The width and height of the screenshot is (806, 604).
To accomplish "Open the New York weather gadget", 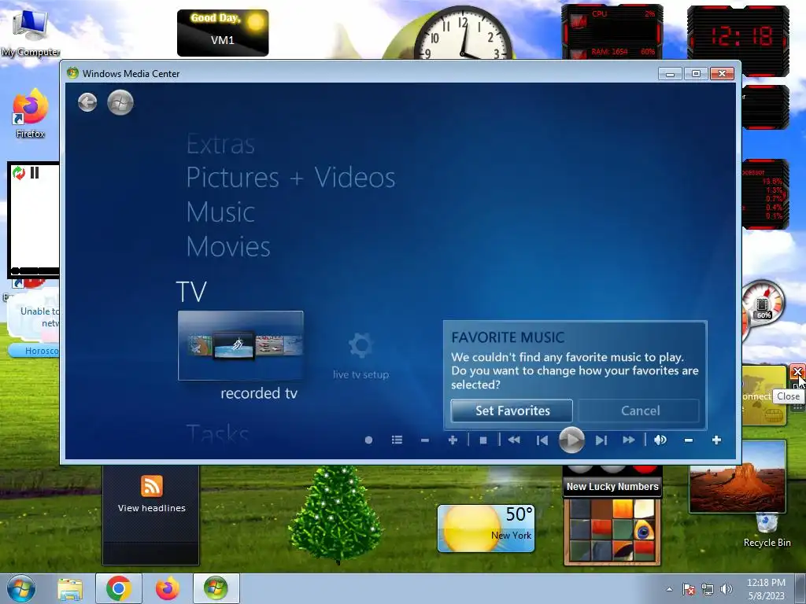I will pyautogui.click(x=486, y=528).
